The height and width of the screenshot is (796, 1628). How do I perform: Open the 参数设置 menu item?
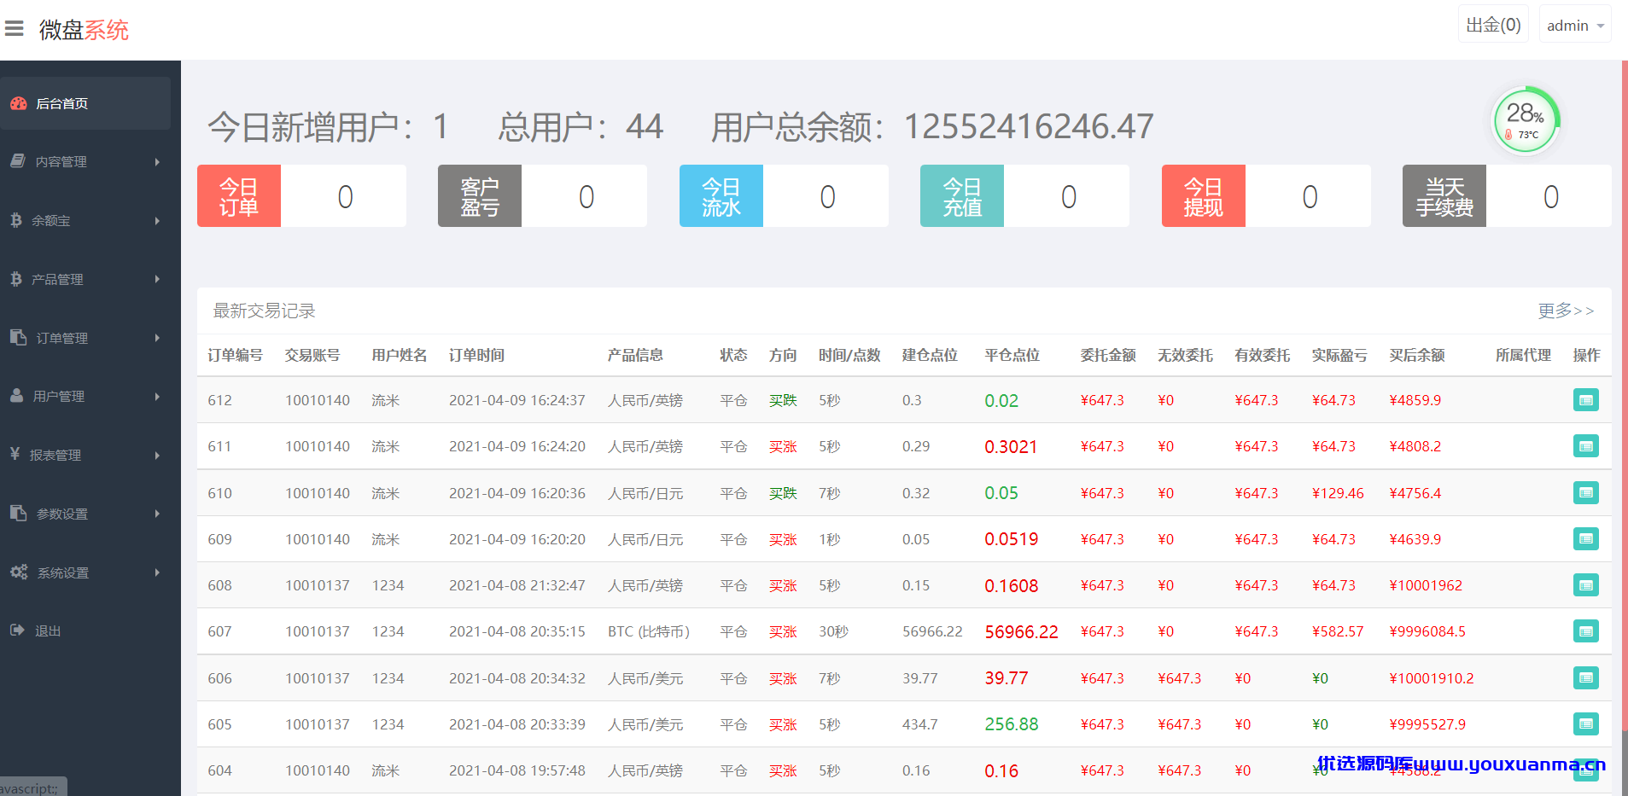pyautogui.click(x=85, y=514)
